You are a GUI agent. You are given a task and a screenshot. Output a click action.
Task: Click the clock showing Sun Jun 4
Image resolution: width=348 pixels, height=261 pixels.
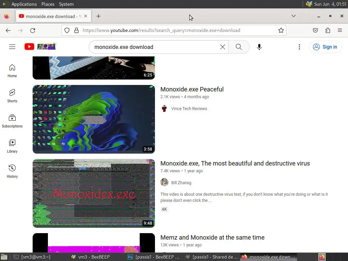tap(330, 4)
